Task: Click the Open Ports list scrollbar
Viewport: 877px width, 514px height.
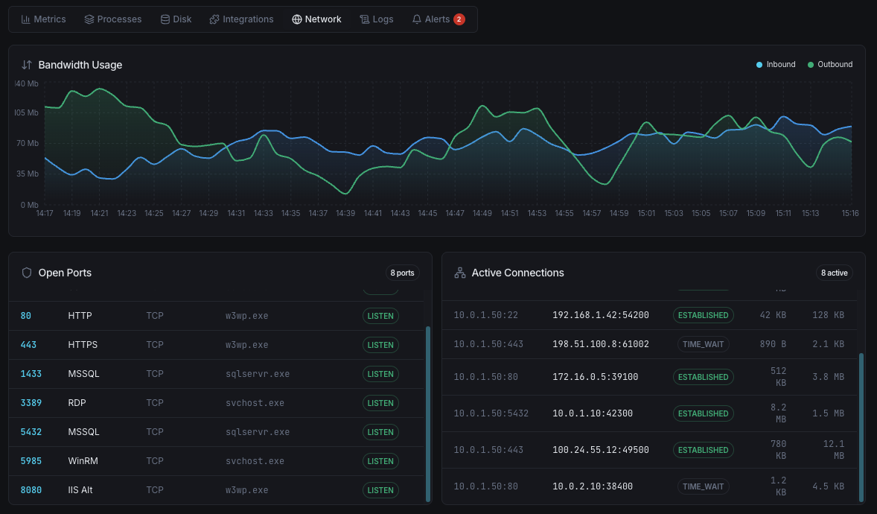Action: [428, 413]
